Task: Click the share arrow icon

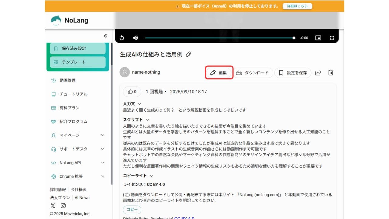Action: pos(318,73)
